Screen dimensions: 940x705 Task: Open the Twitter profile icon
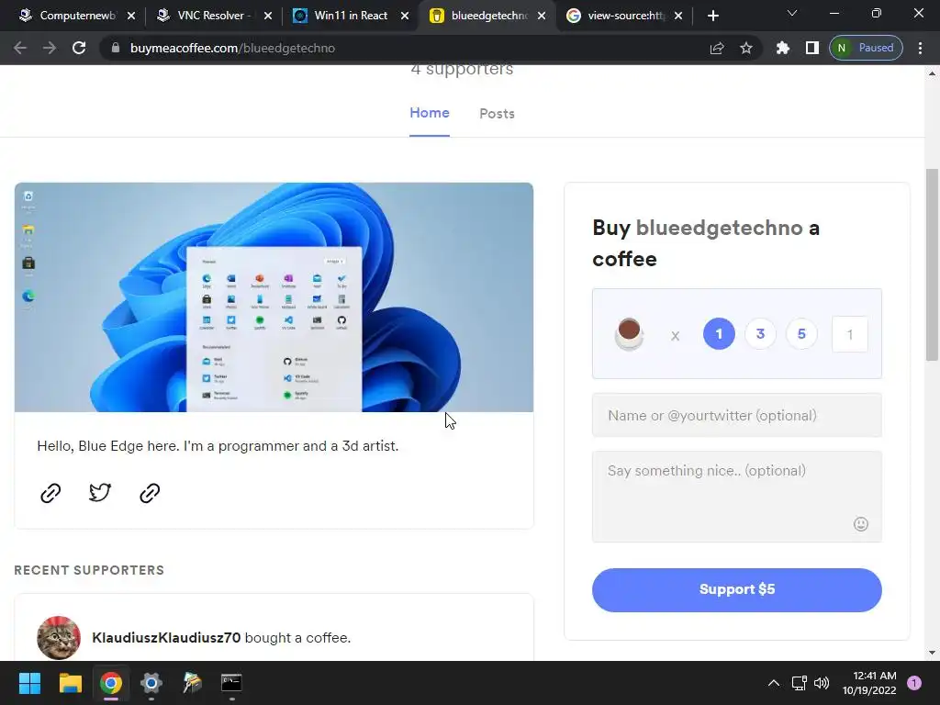[99, 493]
